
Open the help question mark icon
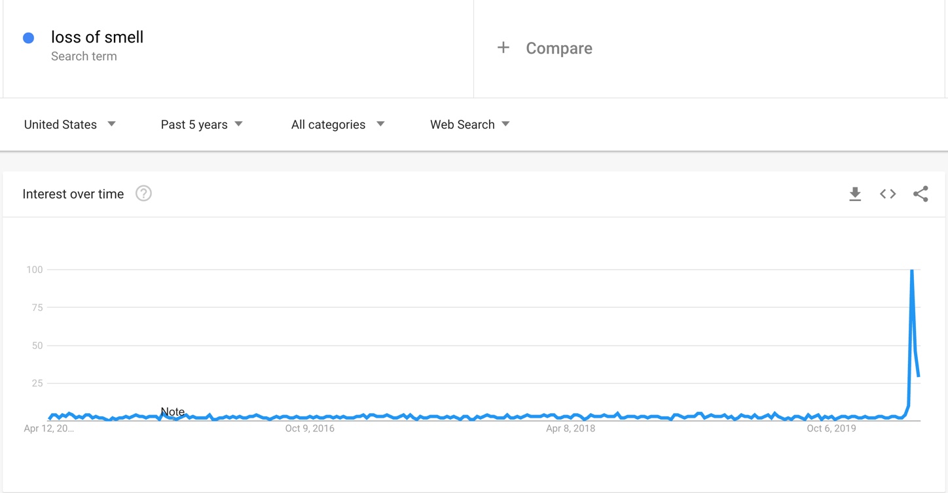coord(143,193)
